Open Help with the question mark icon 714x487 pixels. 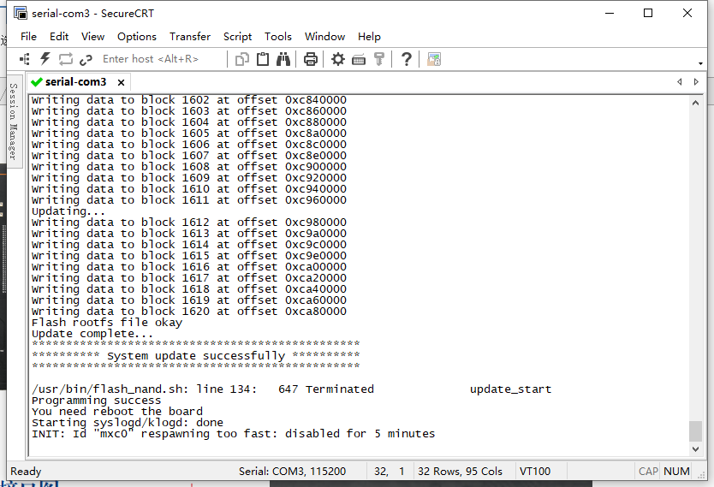click(x=407, y=59)
